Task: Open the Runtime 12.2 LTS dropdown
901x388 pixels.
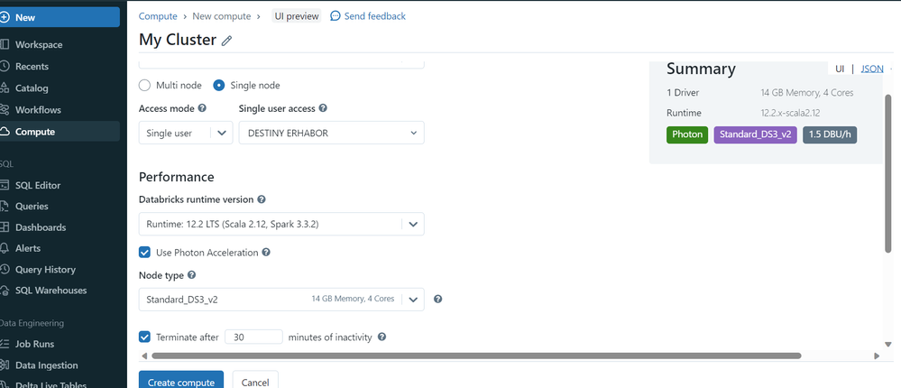Action: click(x=281, y=224)
